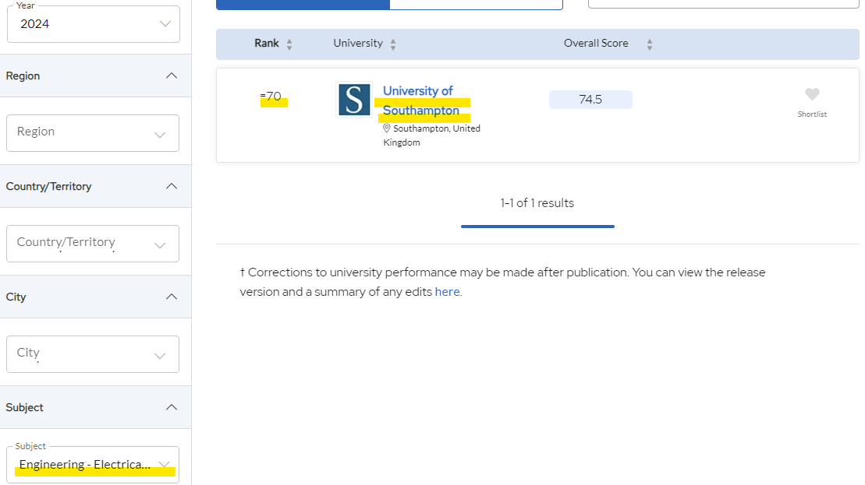Viewport: 865px width, 485px height.
Task: Collapse the Region filter section
Action: click(172, 76)
